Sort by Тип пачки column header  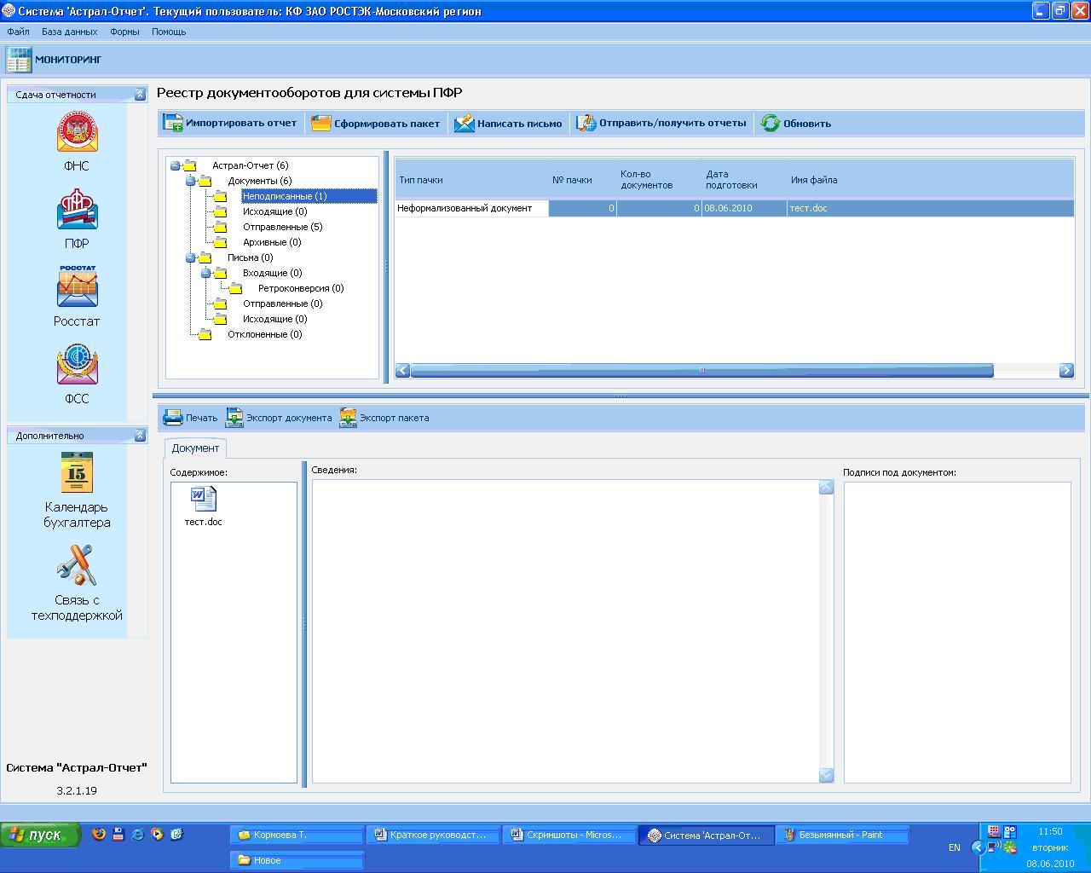(x=471, y=180)
